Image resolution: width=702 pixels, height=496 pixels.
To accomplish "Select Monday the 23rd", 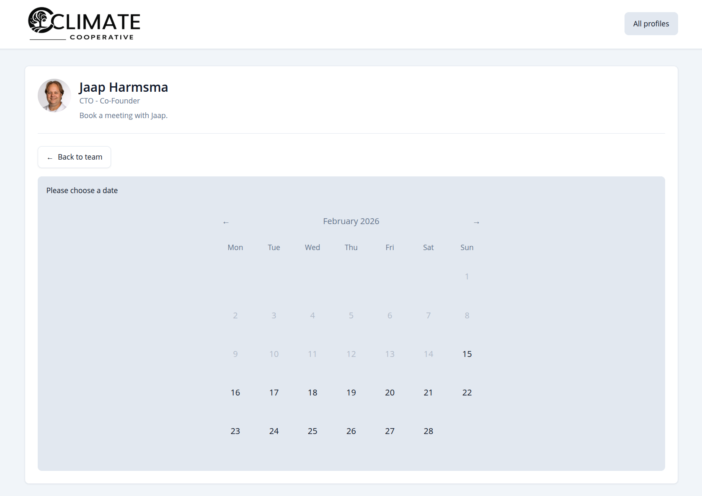I will point(235,431).
